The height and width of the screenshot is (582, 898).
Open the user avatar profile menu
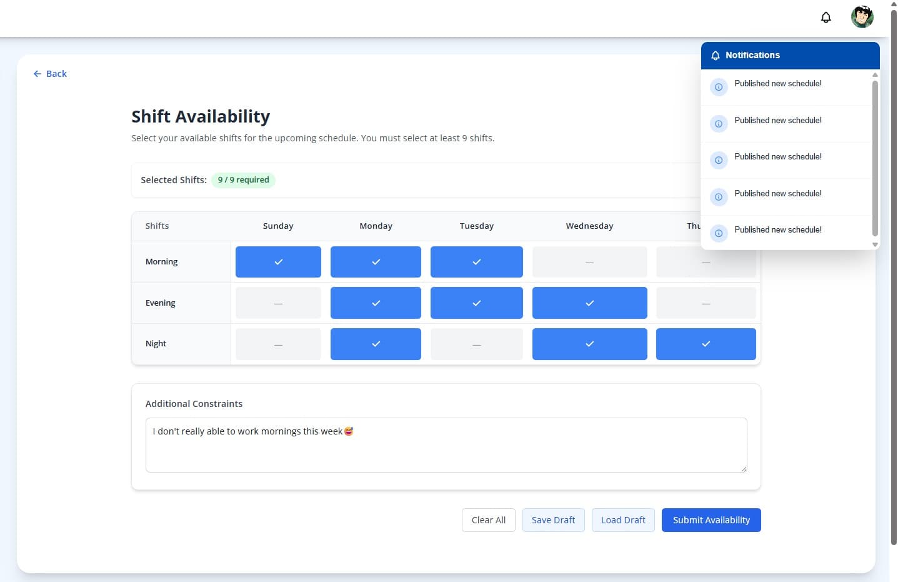pyautogui.click(x=862, y=17)
